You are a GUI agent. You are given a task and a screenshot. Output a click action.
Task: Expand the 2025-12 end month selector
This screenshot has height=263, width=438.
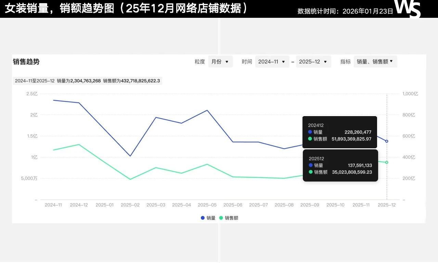coord(313,62)
